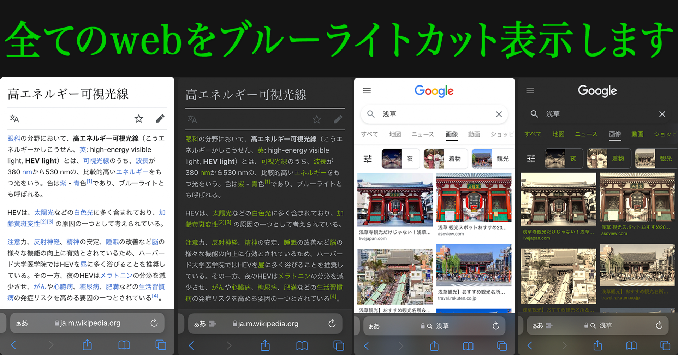The height and width of the screenshot is (355, 678).
Task: Go back in Safari under dark Wikipedia page
Action: 191,345
